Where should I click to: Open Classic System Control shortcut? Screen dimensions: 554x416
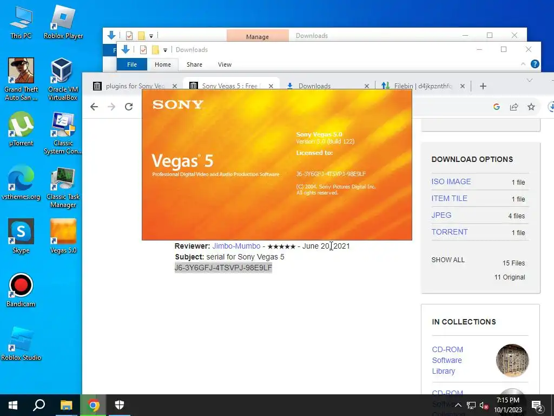(x=63, y=133)
